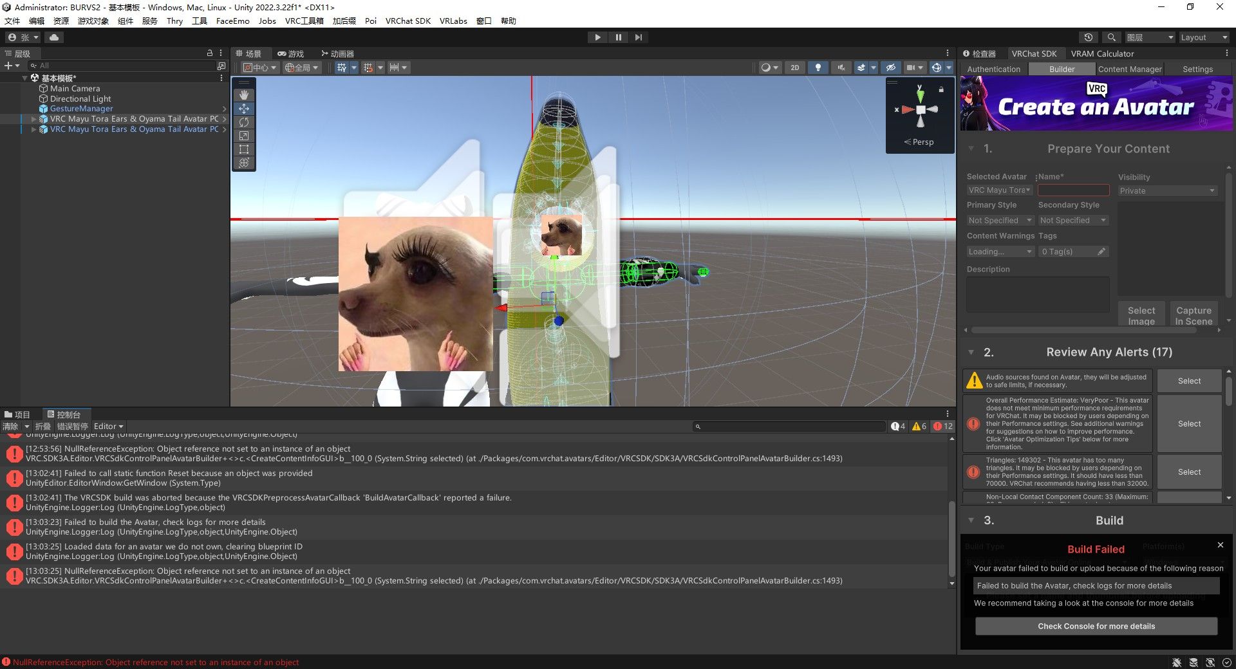
Task: Toggle 2D scene view mode
Action: coord(795,68)
